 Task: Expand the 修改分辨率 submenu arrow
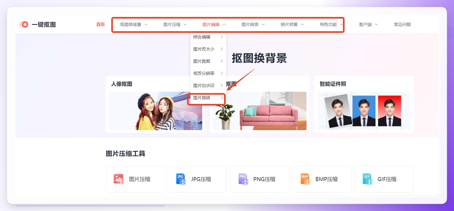coord(222,73)
